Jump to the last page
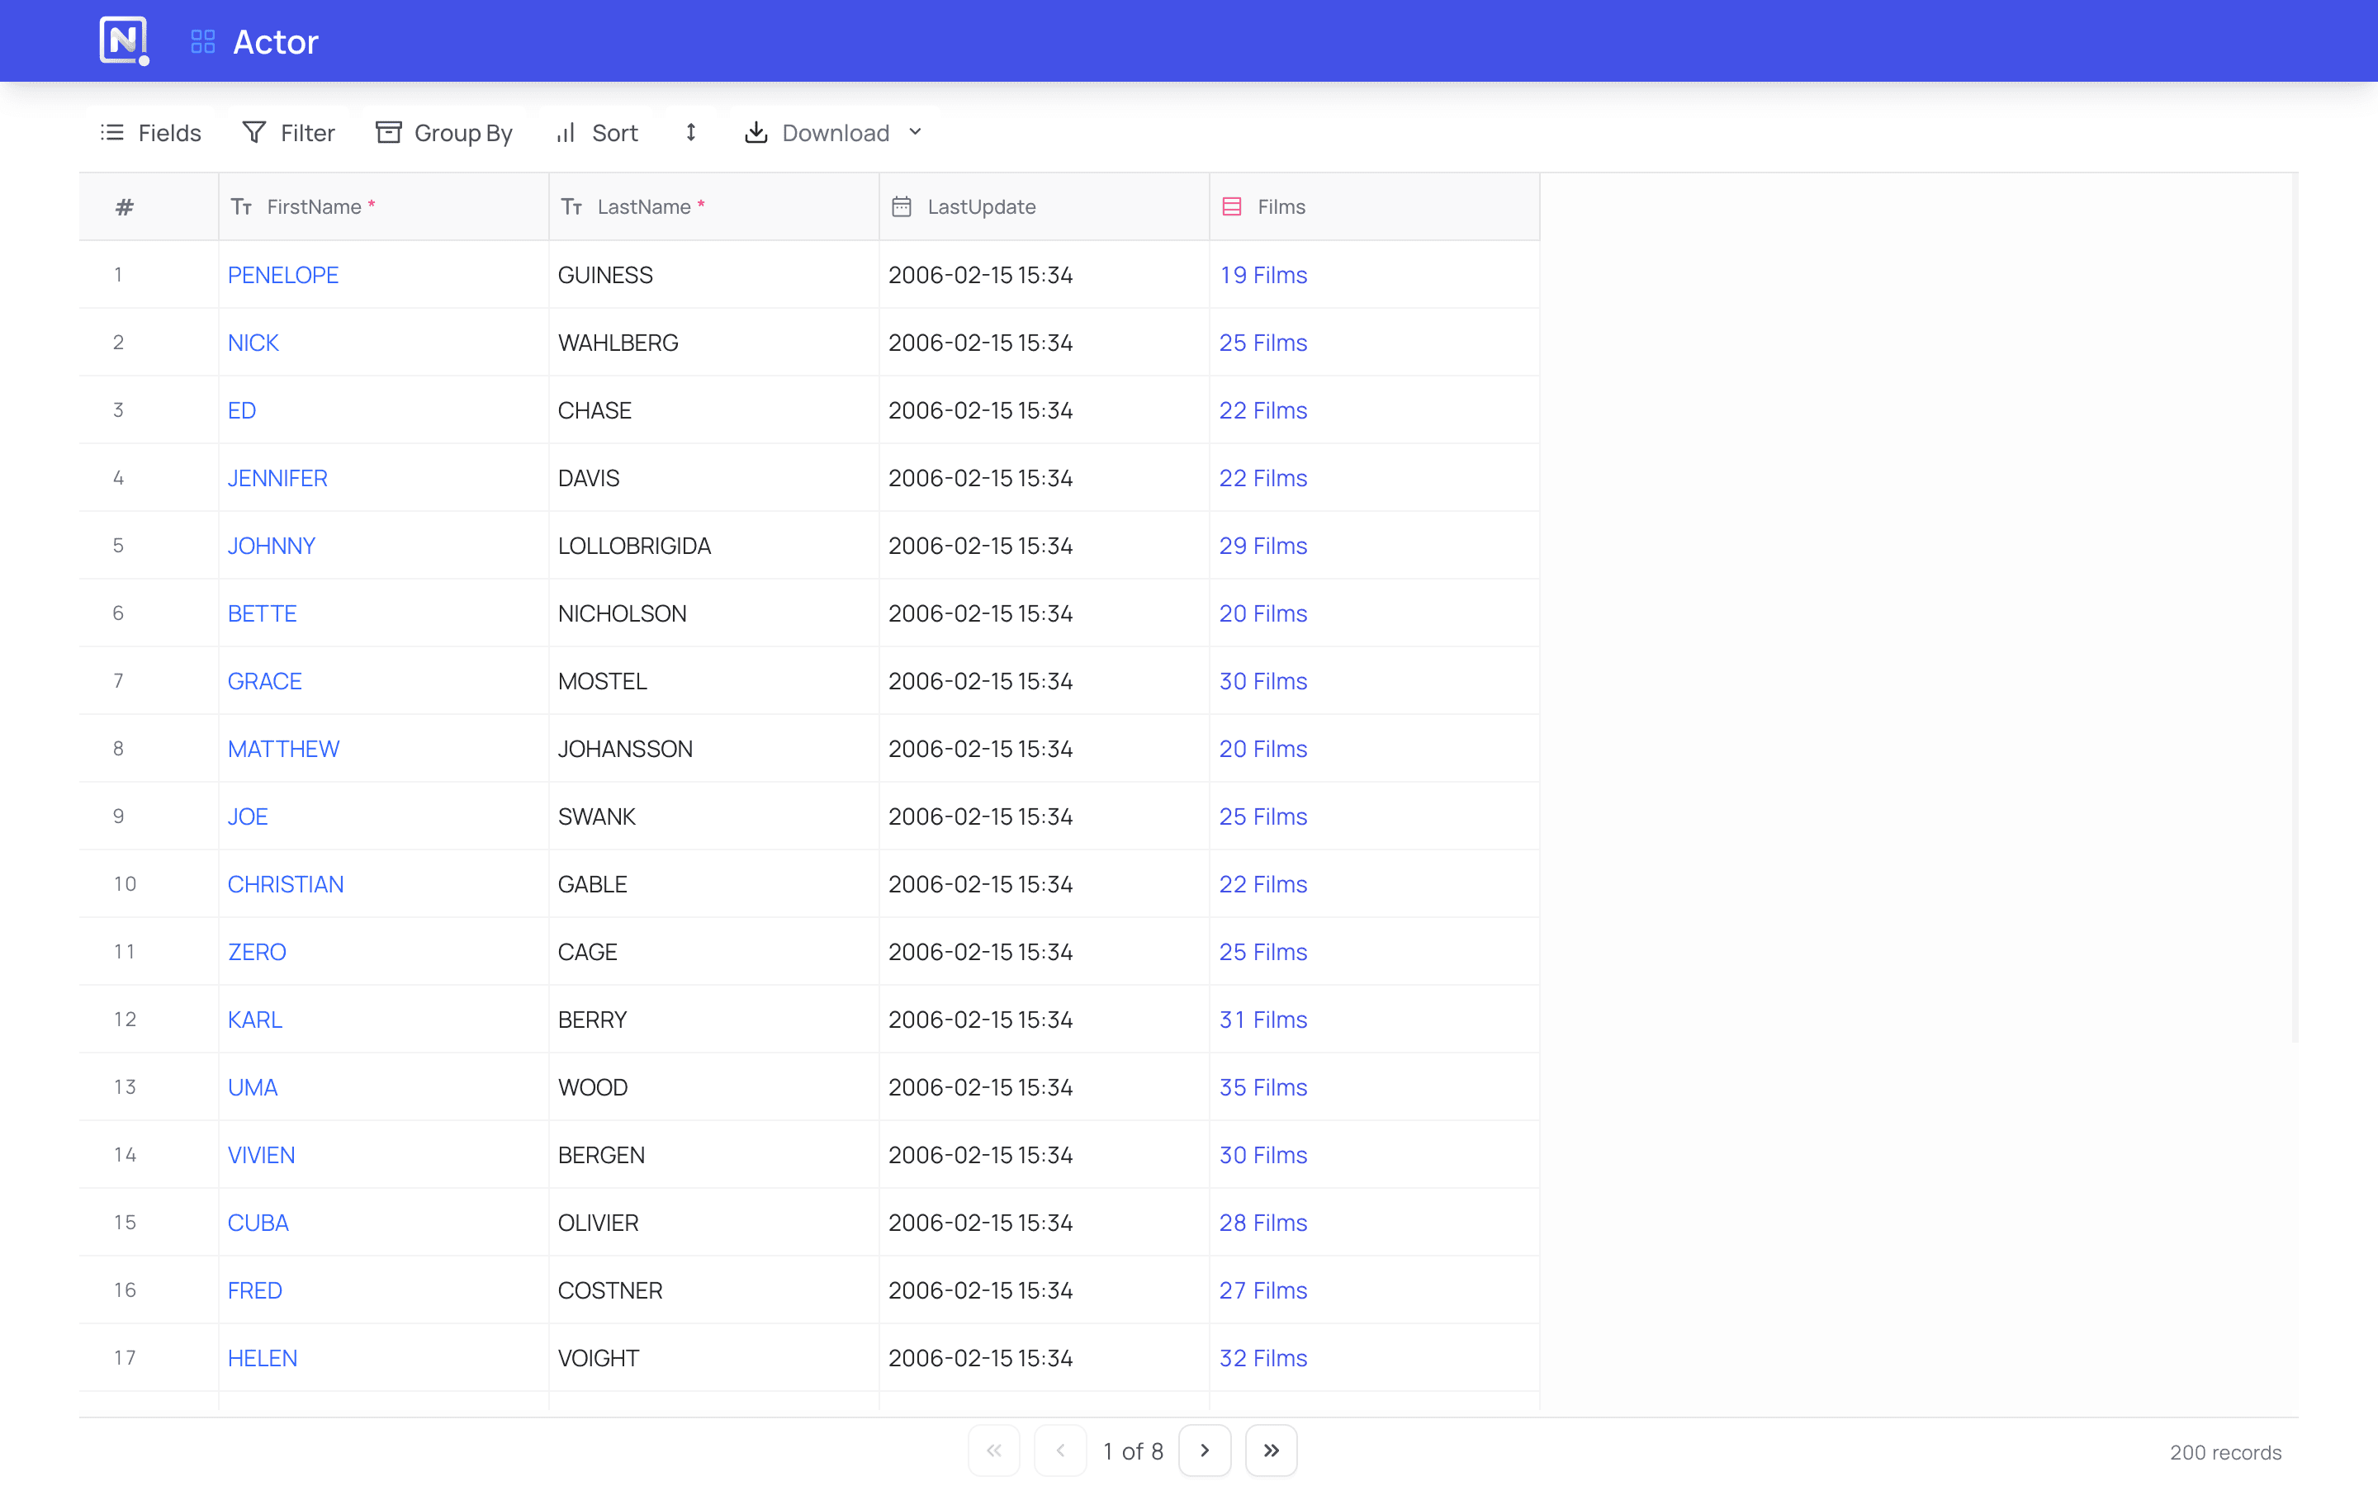The image size is (2378, 1486). pyautogui.click(x=1271, y=1450)
